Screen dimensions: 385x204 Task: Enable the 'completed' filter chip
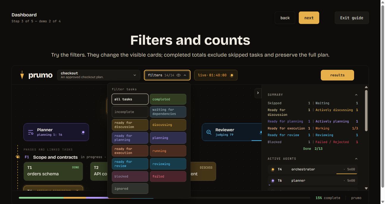pos(168,99)
